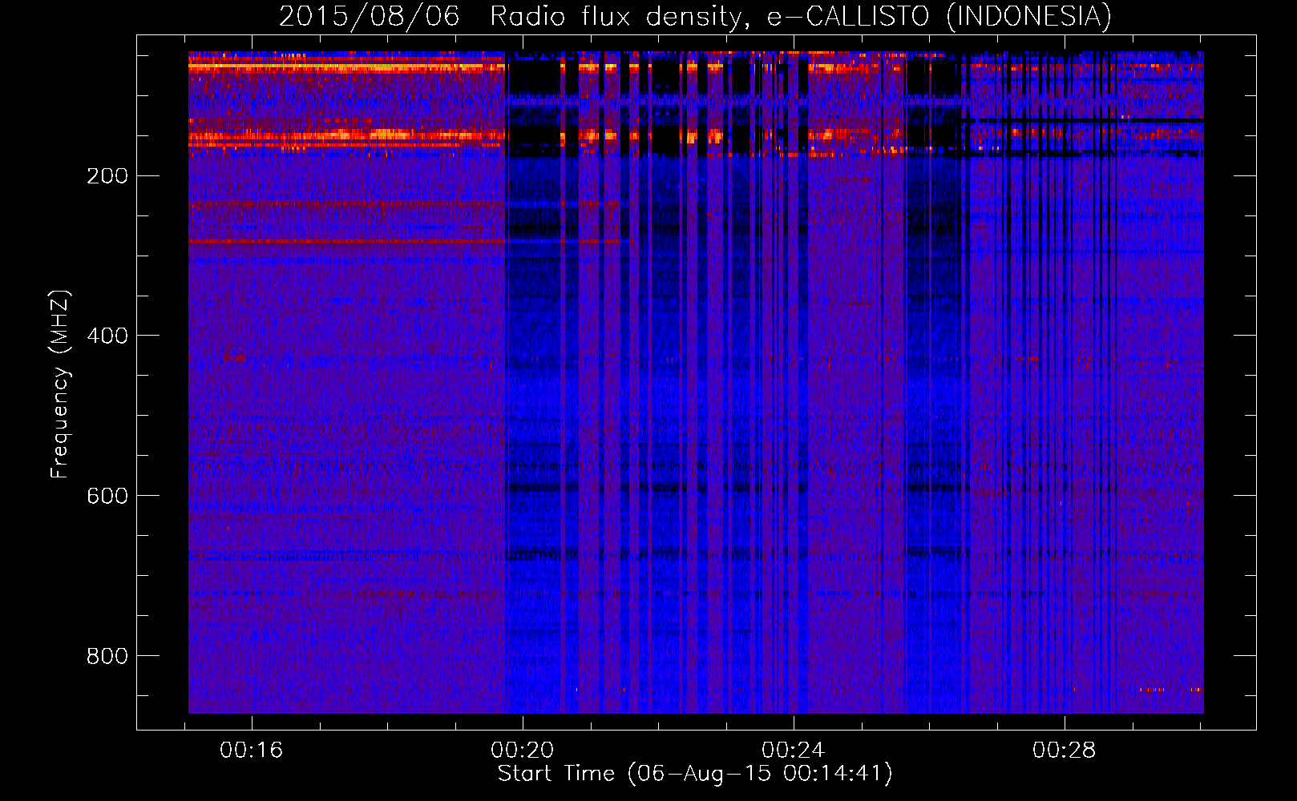
Task: Click the 400 frequency tick label
Action: click(107, 336)
